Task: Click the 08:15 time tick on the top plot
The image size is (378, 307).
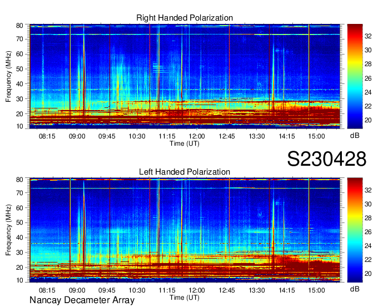Action: click(x=47, y=136)
